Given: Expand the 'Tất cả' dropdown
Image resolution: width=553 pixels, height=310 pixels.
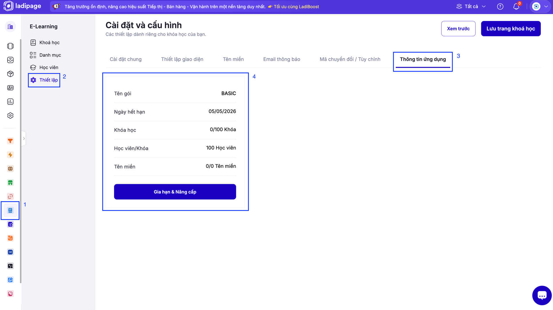Looking at the screenshot, I should (x=471, y=7).
